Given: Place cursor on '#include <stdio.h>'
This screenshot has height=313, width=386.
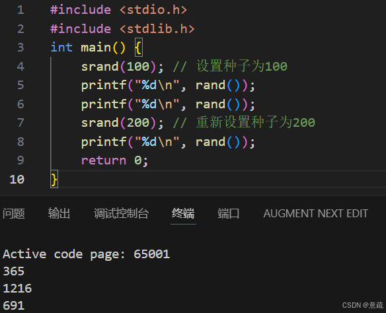Looking at the screenshot, I should [x=119, y=10].
